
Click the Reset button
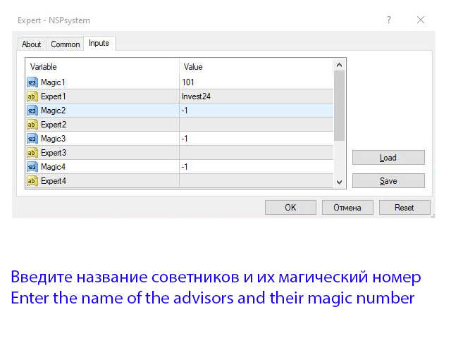404,208
